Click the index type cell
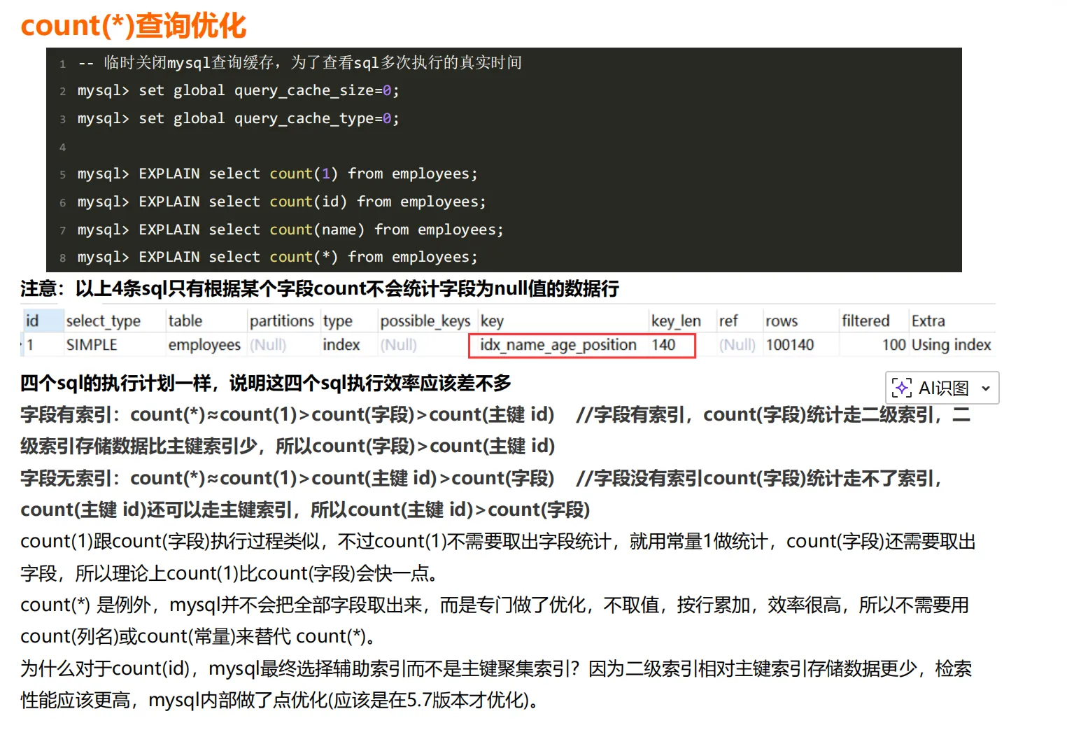This screenshot has width=1067, height=737. [341, 345]
